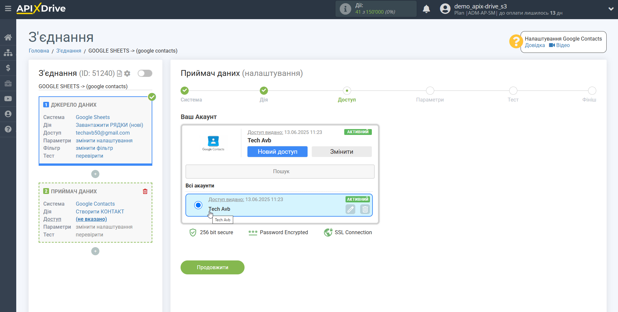Click Новий доступ button
Screen dimensions: 618x312
tap(277, 152)
